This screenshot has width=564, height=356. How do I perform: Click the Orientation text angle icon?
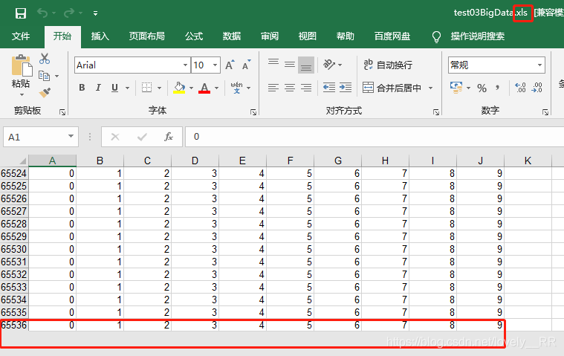[329, 65]
